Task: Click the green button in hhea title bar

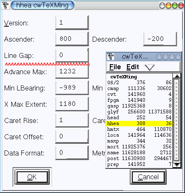Action: 175,5
